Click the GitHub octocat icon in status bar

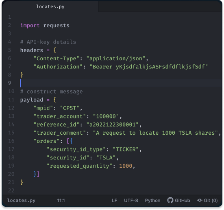pyautogui.click(x=170, y=200)
